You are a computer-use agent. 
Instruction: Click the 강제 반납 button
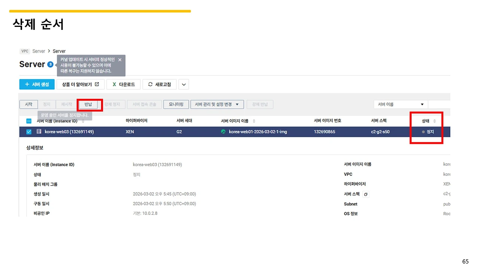[x=260, y=104]
